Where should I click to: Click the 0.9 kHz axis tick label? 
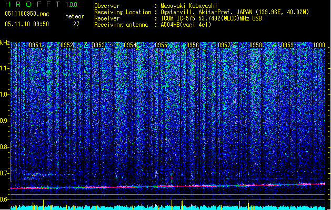click(4, 121)
